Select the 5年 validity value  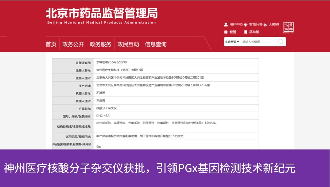click(x=98, y=147)
